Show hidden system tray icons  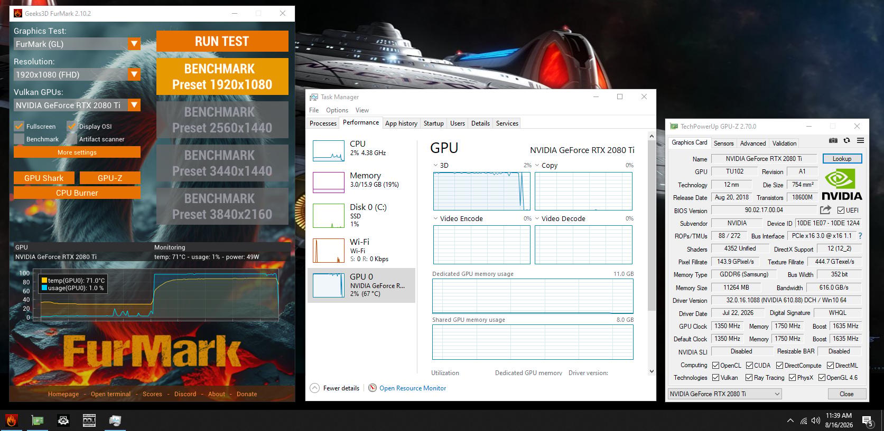click(790, 420)
